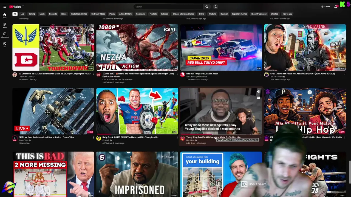Select the Felonies filter chip
Screen dimensions: 351x197
point(165,14)
